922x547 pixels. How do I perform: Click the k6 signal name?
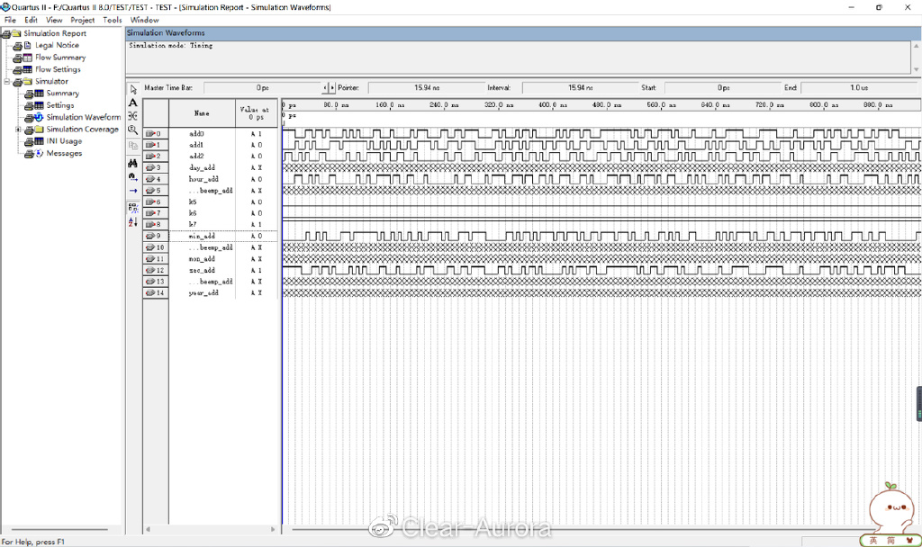[193, 213]
